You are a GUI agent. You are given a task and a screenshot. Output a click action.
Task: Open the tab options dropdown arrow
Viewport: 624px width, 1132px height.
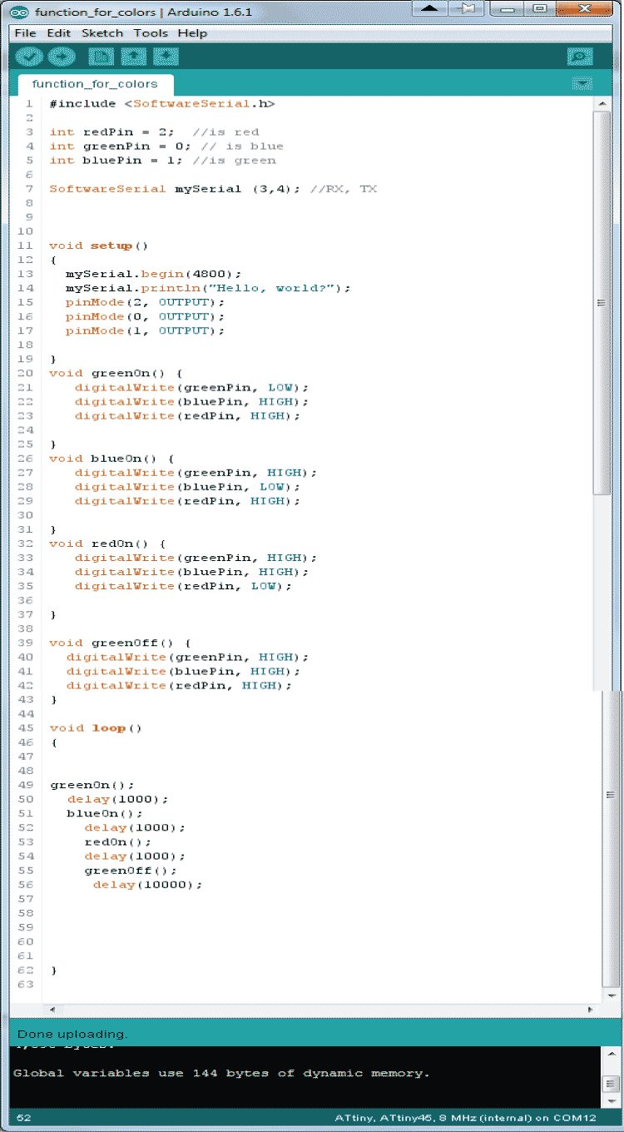tap(582, 83)
